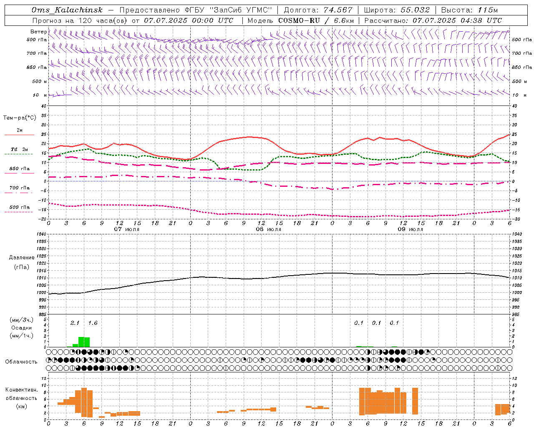Click the "(гПа)" unit label under Давление
Viewport: 534px width, 427px height.
22,267
